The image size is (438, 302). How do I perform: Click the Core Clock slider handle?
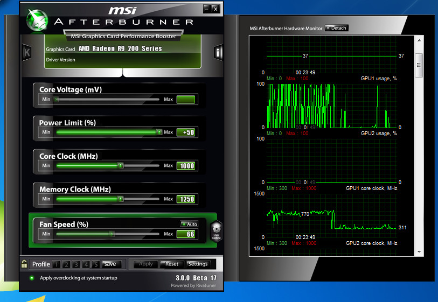[120, 165]
